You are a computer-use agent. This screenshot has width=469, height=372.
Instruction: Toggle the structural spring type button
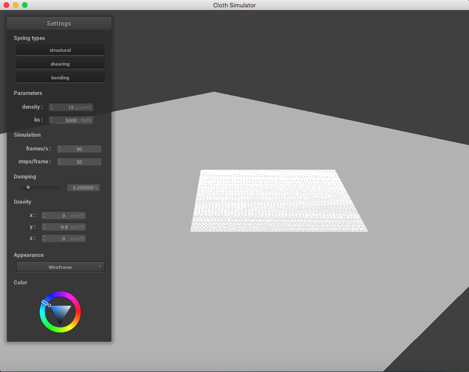coord(60,50)
